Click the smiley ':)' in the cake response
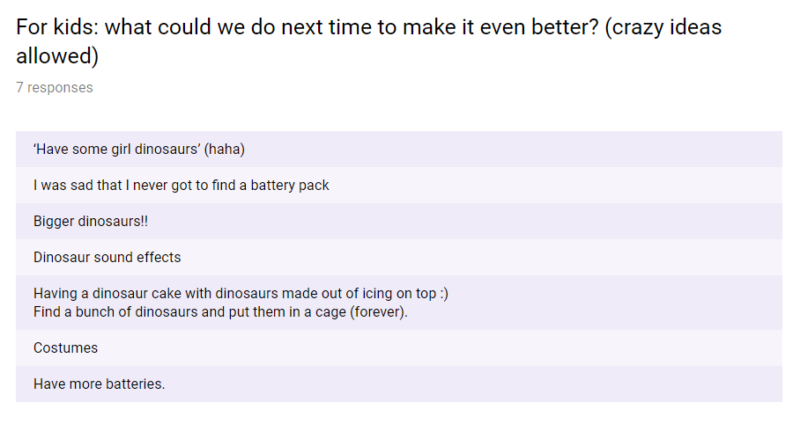Viewport: 793px width, 424px height. click(443, 294)
